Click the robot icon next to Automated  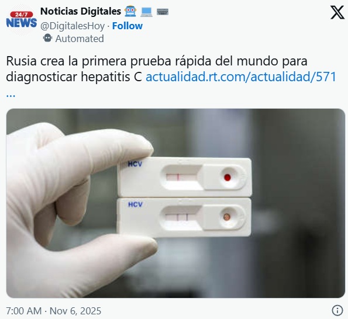coord(47,39)
